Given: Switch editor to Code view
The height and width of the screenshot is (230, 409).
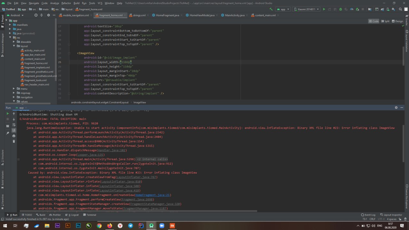Looking at the screenshot, I should tap(374, 21).
